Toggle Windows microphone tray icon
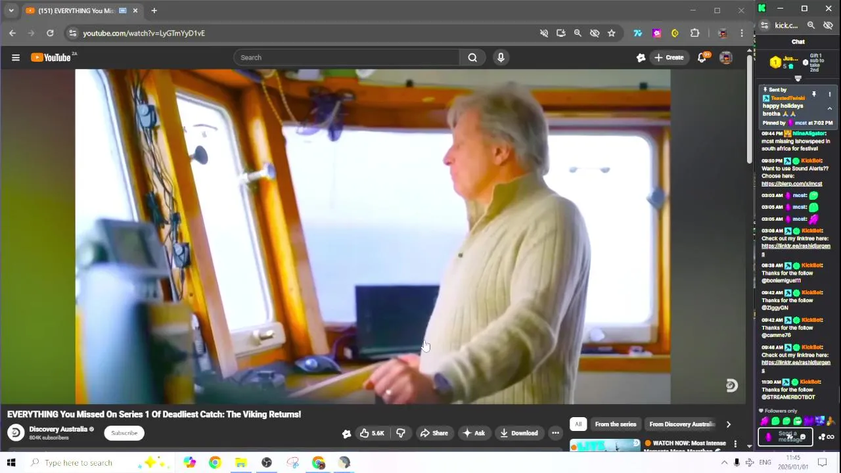 737,463
